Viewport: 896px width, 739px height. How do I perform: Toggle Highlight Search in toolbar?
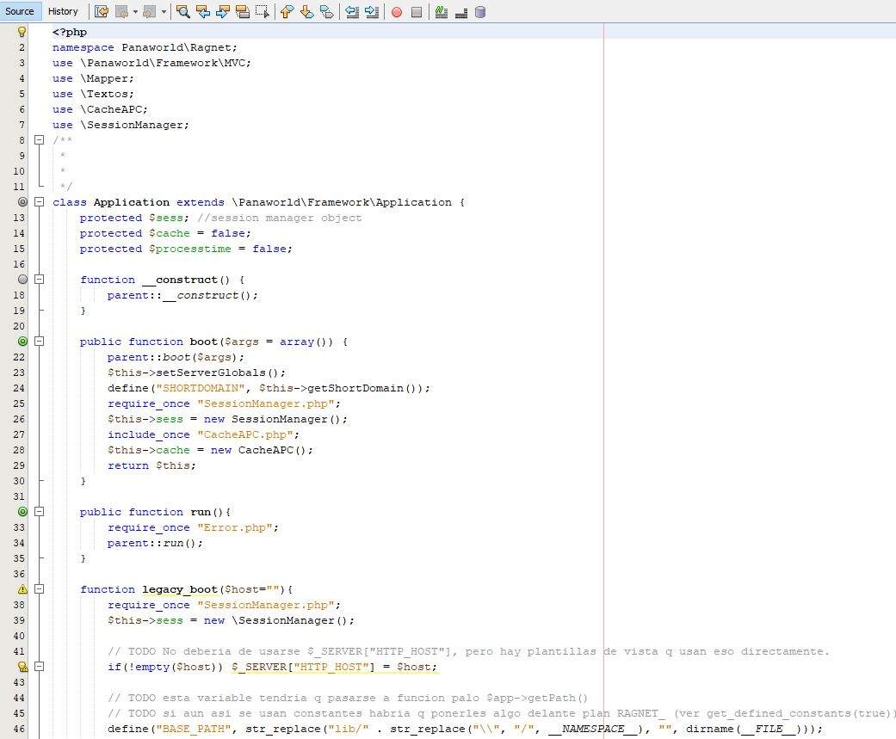(243, 11)
